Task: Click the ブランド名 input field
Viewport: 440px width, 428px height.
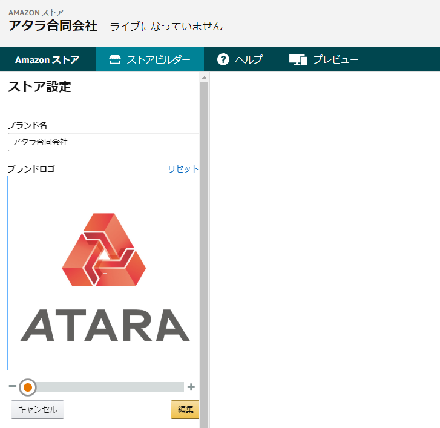Action: 103,142
